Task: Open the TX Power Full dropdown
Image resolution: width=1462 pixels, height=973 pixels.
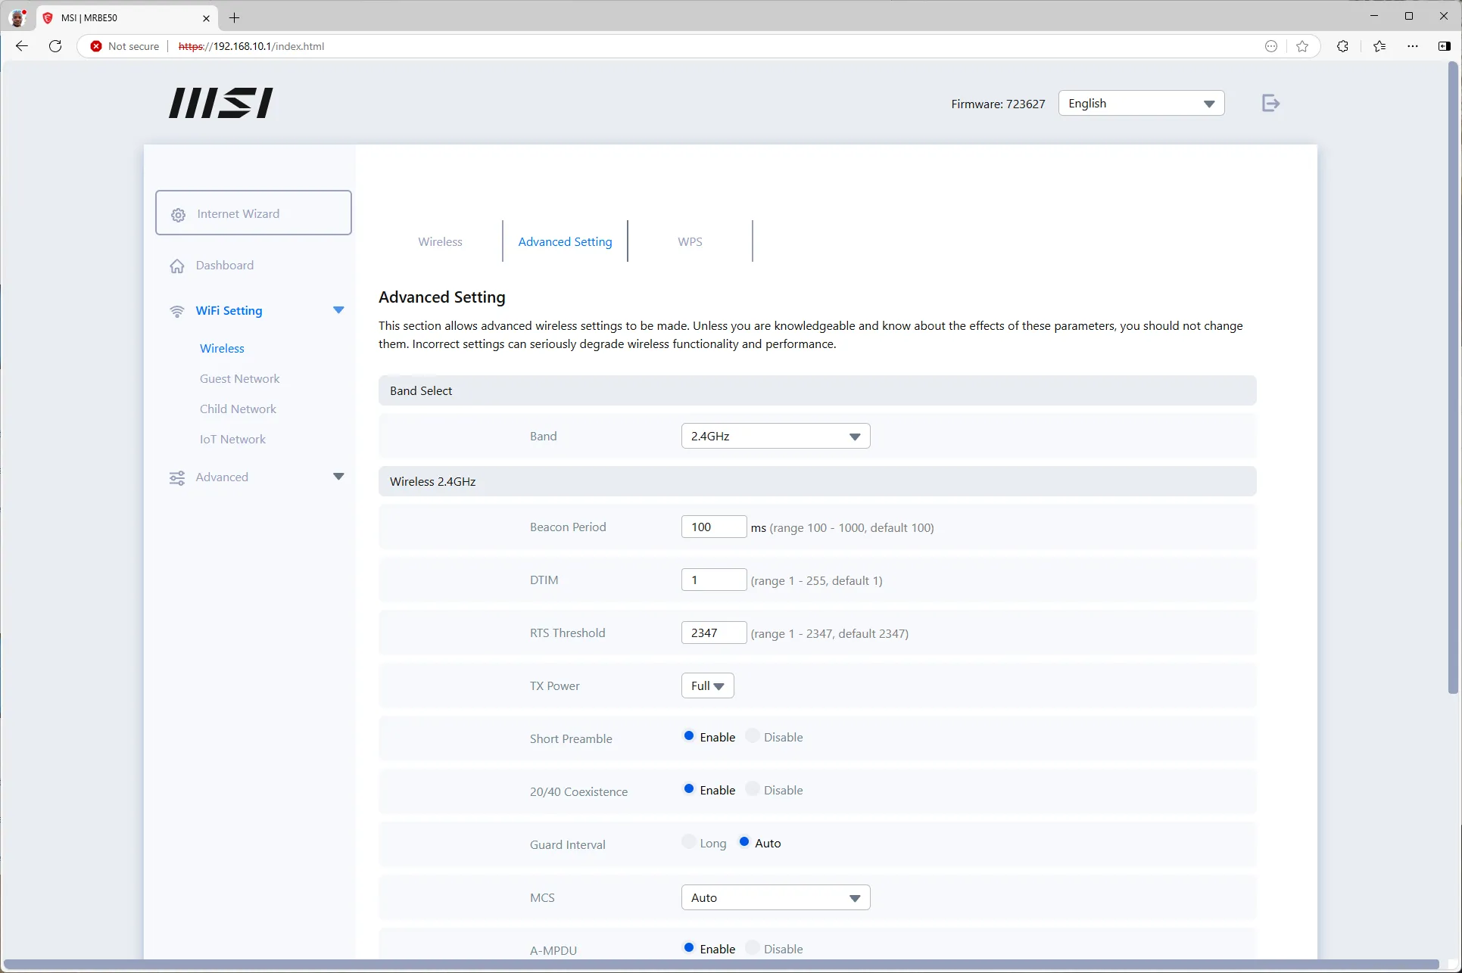Action: (707, 685)
